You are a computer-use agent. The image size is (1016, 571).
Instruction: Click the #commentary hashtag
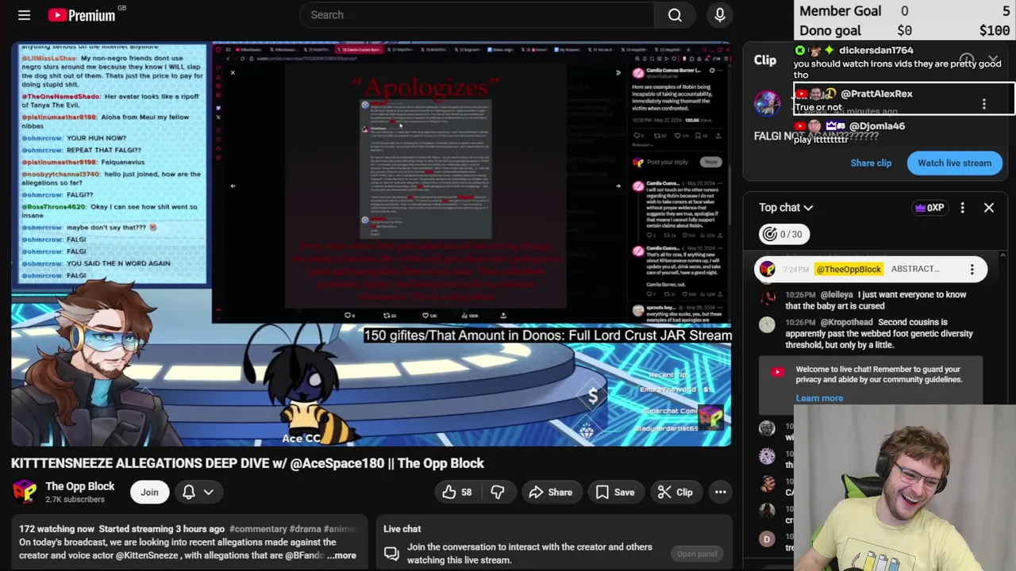click(x=258, y=529)
